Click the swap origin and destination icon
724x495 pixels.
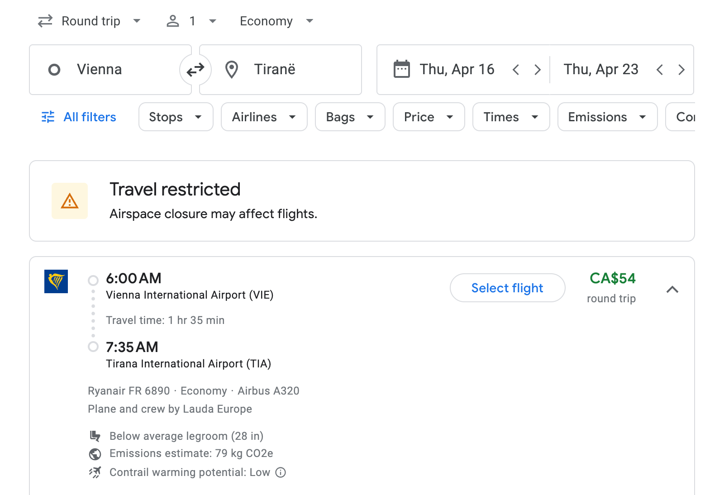point(195,69)
